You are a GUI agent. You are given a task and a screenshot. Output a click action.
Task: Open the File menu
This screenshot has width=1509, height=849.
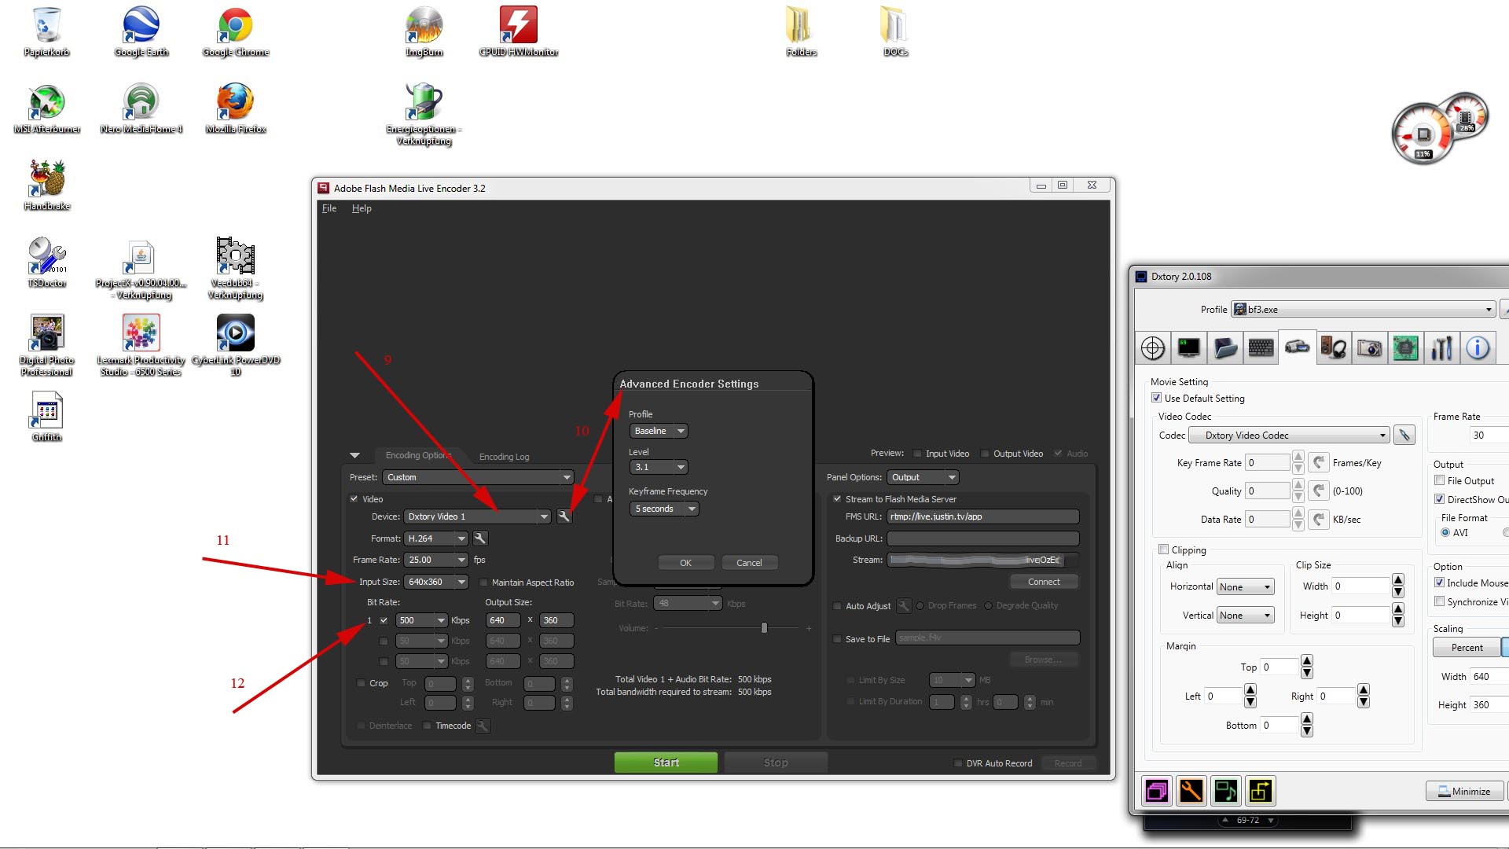(x=329, y=208)
